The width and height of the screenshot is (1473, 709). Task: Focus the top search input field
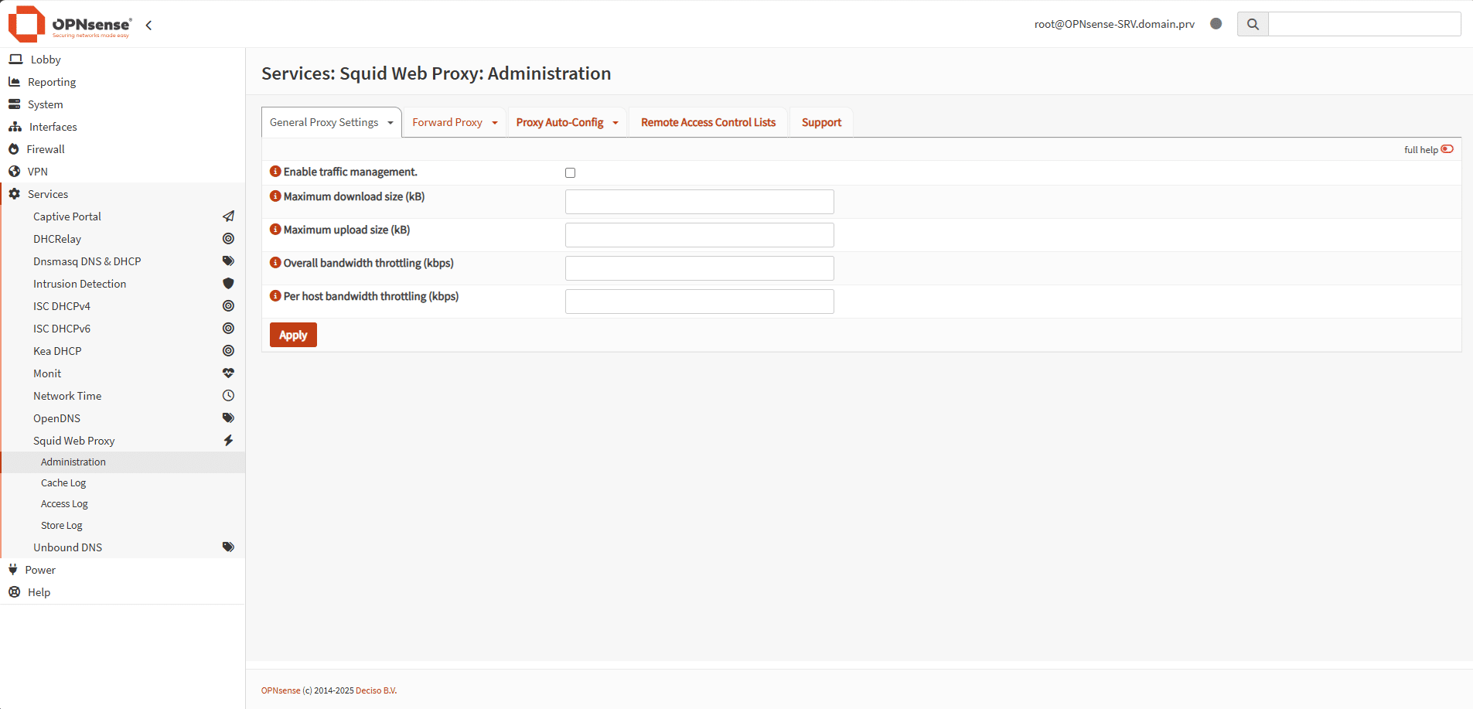tap(1365, 24)
